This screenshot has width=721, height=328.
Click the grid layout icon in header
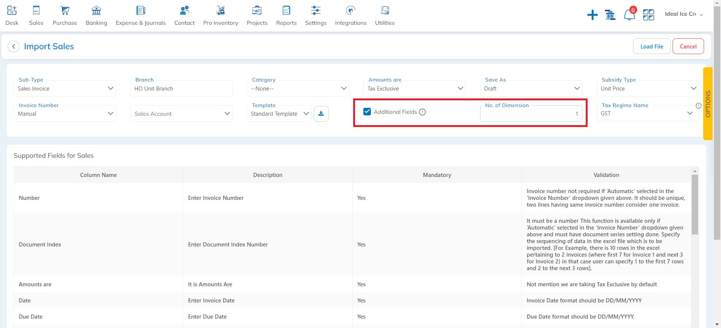(x=648, y=15)
